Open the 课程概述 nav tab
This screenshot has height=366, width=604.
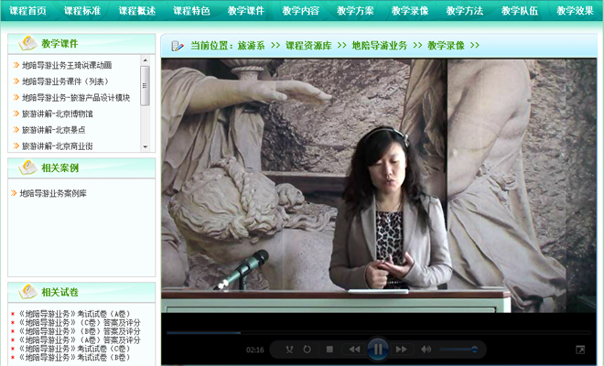point(137,11)
